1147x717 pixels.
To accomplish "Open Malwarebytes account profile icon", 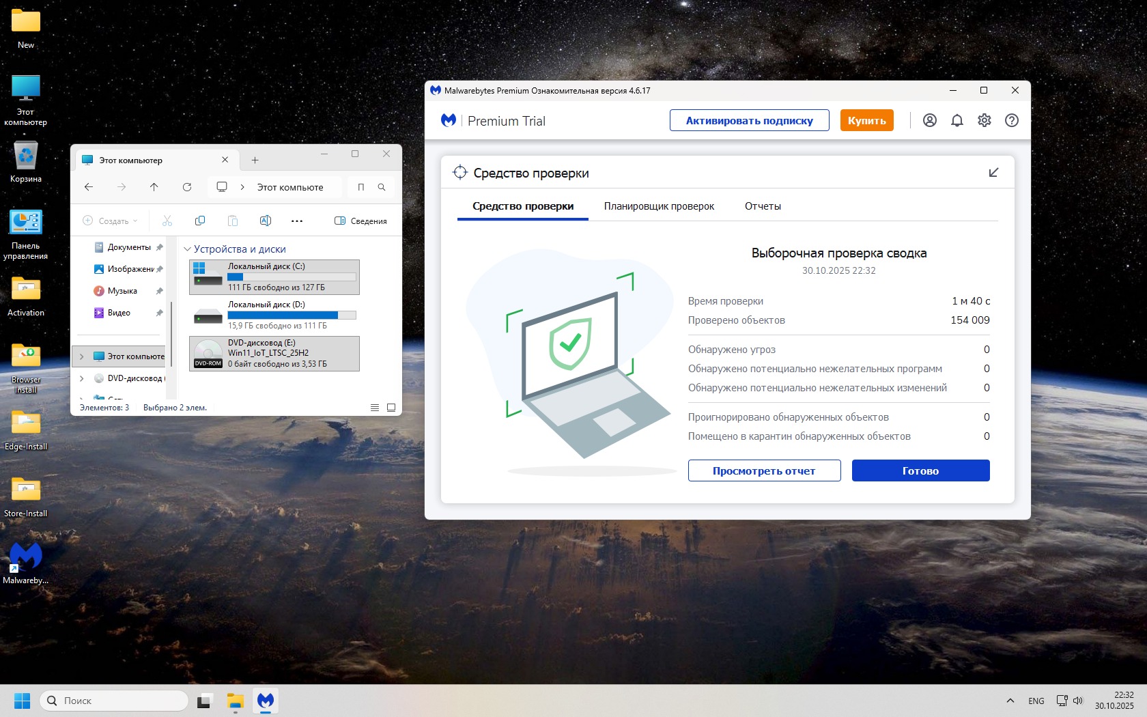I will click(x=929, y=120).
